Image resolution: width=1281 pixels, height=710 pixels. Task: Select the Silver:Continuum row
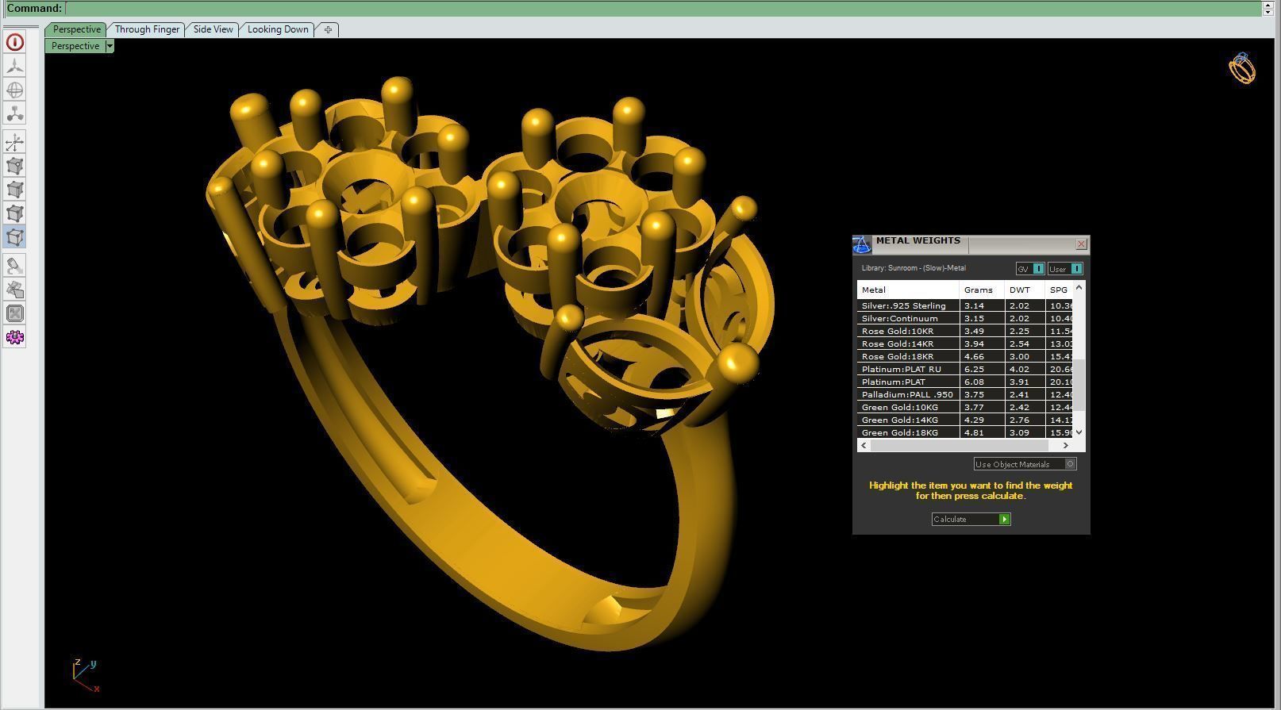pyautogui.click(x=966, y=318)
